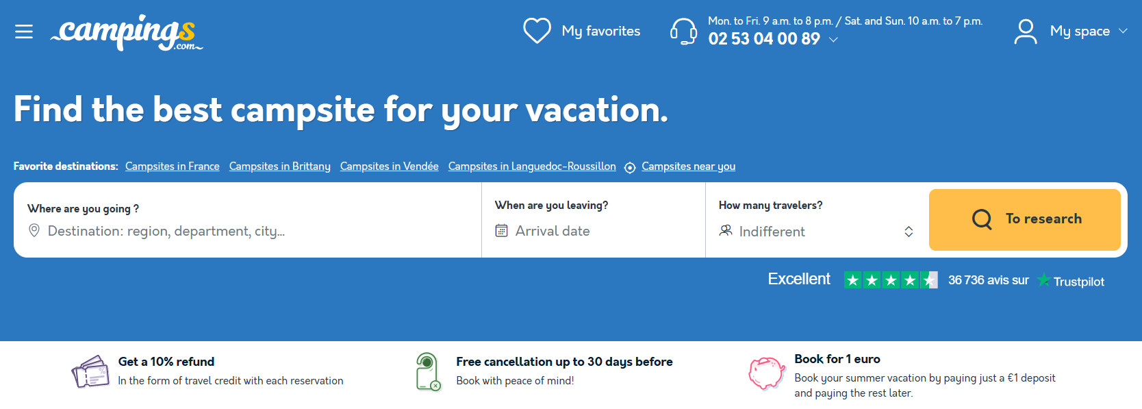1142x409 pixels.
Task: Click the calendar icon for arrival date
Action: (501, 231)
